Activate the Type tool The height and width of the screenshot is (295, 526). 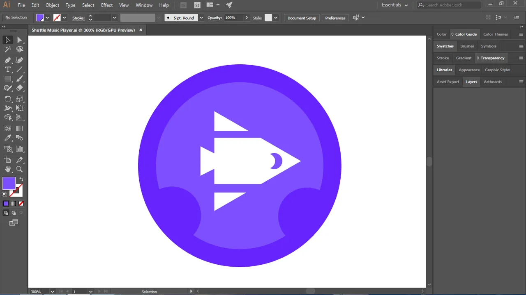coord(8,69)
